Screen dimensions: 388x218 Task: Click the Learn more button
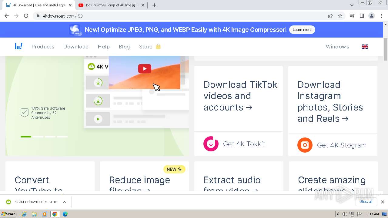tap(302, 30)
